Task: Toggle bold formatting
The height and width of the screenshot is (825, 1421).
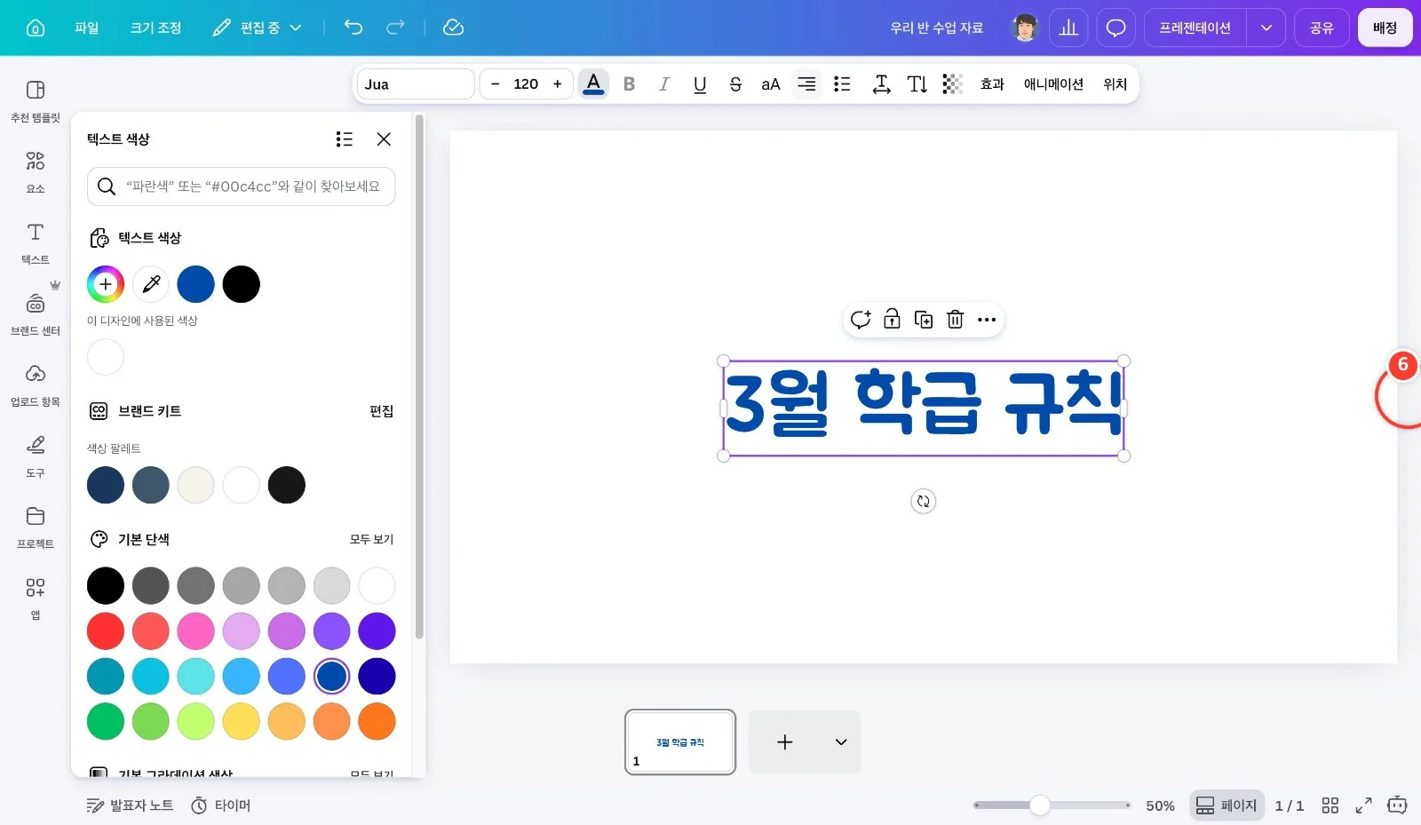Action: (629, 84)
